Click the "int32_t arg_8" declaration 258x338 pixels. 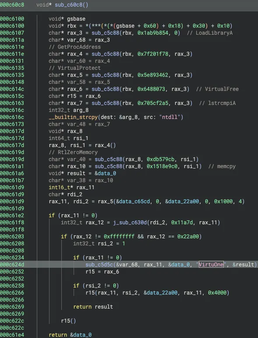point(69,110)
